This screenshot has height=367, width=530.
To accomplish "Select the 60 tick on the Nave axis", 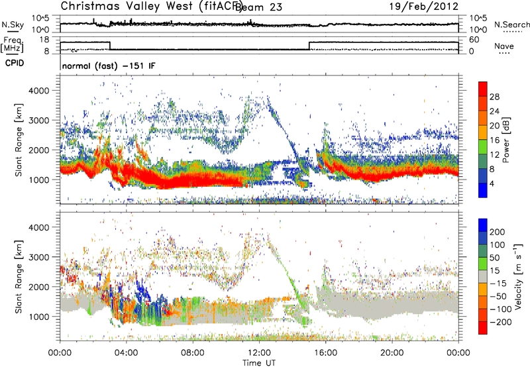I will 474,40.
